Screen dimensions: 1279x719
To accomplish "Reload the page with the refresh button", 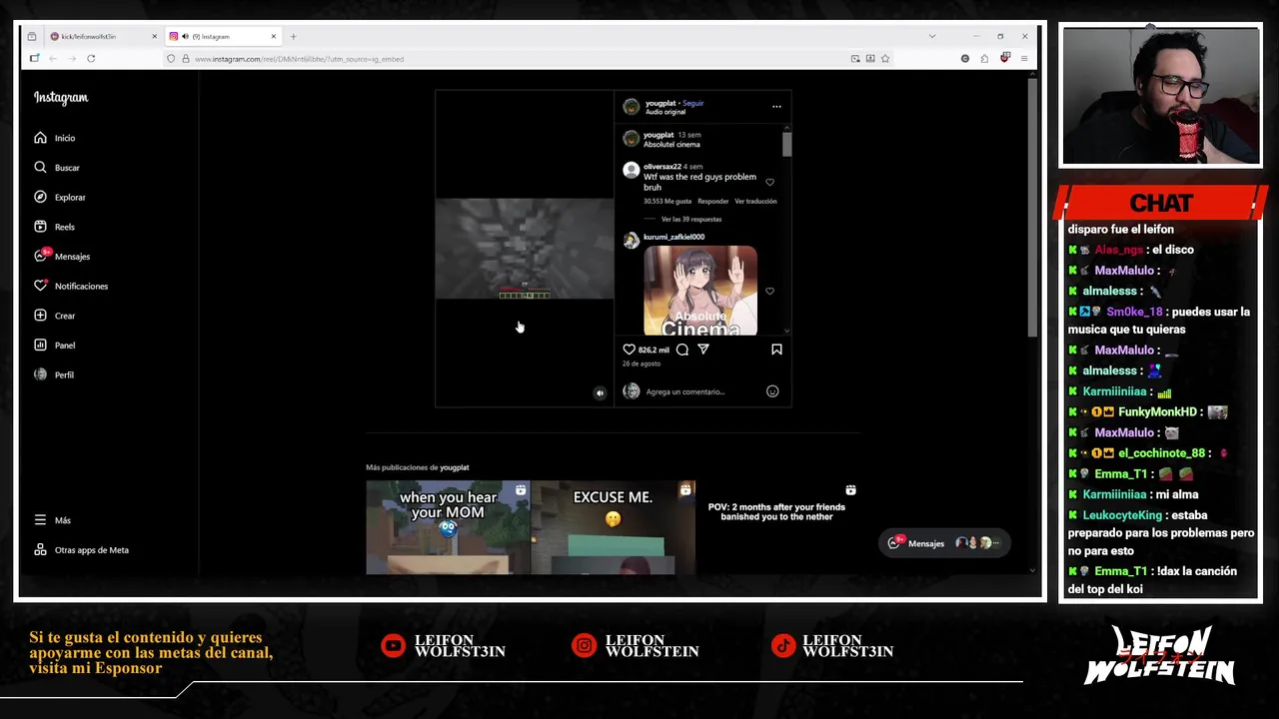I will [91, 59].
